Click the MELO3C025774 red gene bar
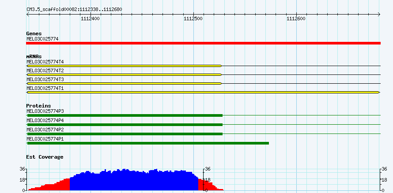 pyautogui.click(x=203, y=43)
